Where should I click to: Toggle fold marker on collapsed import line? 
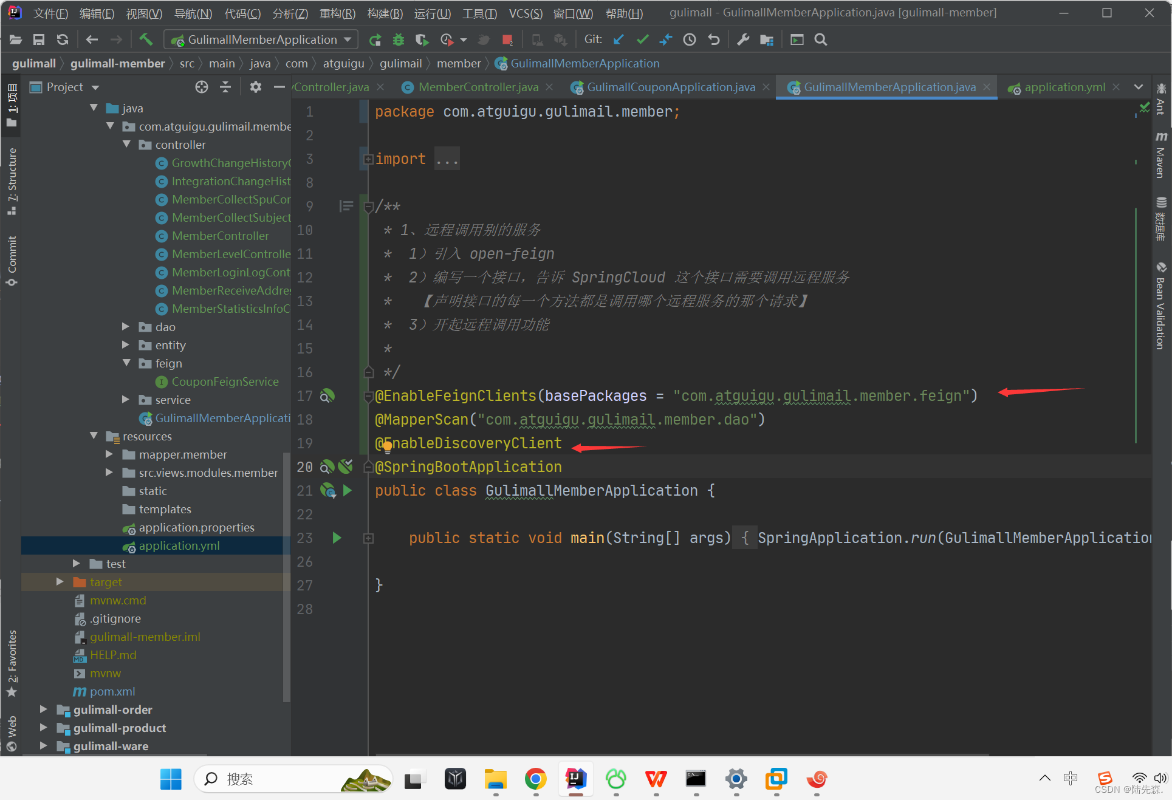tap(368, 159)
